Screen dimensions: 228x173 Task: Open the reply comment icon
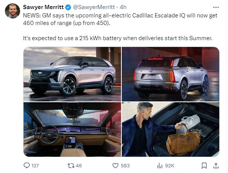pyautogui.click(x=27, y=165)
